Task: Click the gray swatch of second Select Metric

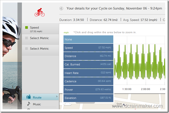Action: pyautogui.click(x=27, y=49)
